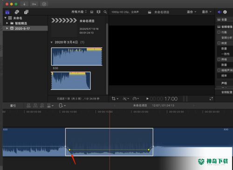Collapse the 未命名 library tree
Image resolution: width=233 pixels, height=170 pixels.
6,18
